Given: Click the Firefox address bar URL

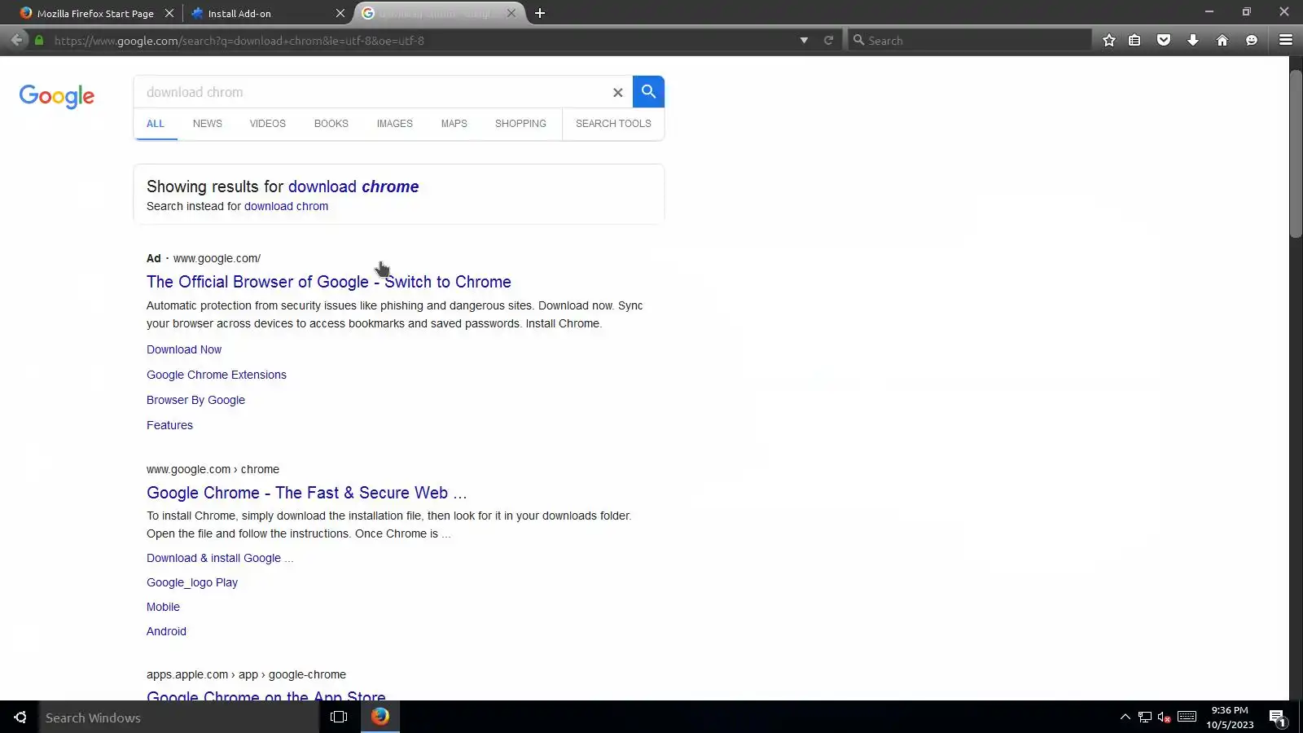Looking at the screenshot, I should point(423,40).
